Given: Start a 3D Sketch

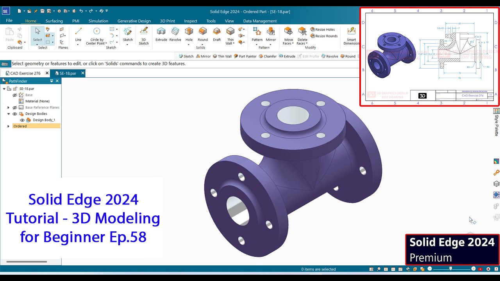Looking at the screenshot, I should (x=144, y=36).
